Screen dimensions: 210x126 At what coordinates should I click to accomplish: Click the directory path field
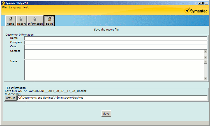(x=112, y=98)
